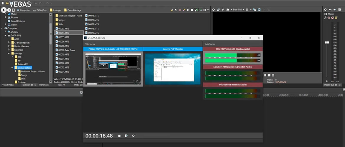This screenshot has height=147, width=345.
Task: Expand the OS (C:) drive node
Action: pos(6,32)
